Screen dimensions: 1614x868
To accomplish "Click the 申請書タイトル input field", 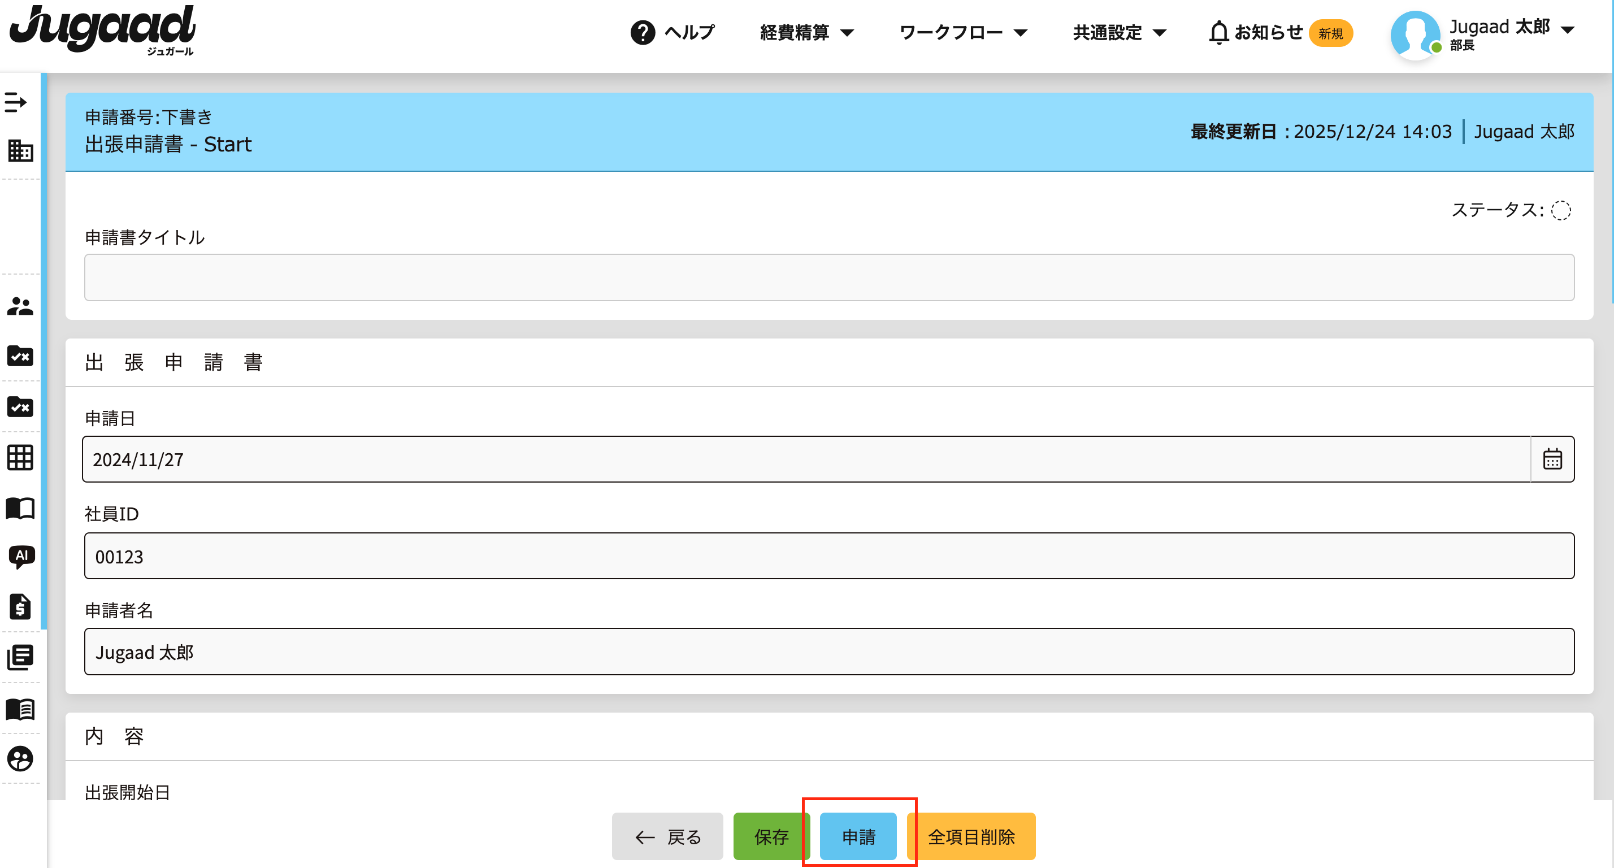I will (x=829, y=277).
